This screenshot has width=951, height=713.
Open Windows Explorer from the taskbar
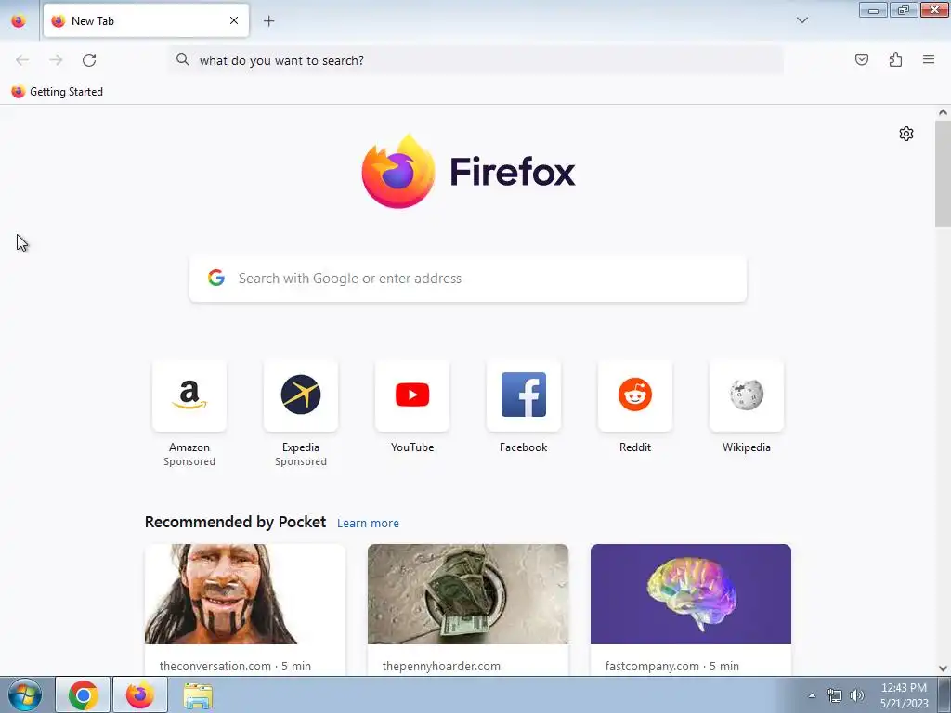pos(198,694)
